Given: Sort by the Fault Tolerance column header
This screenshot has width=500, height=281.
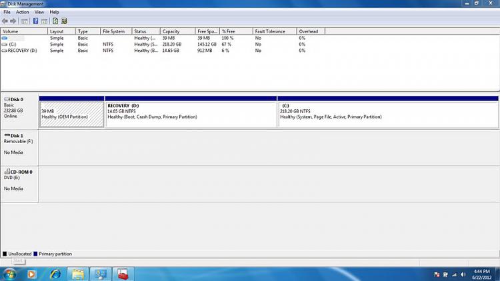Looking at the screenshot, I should 275,31.
